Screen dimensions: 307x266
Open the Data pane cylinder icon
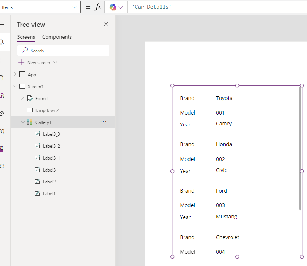point(1,78)
